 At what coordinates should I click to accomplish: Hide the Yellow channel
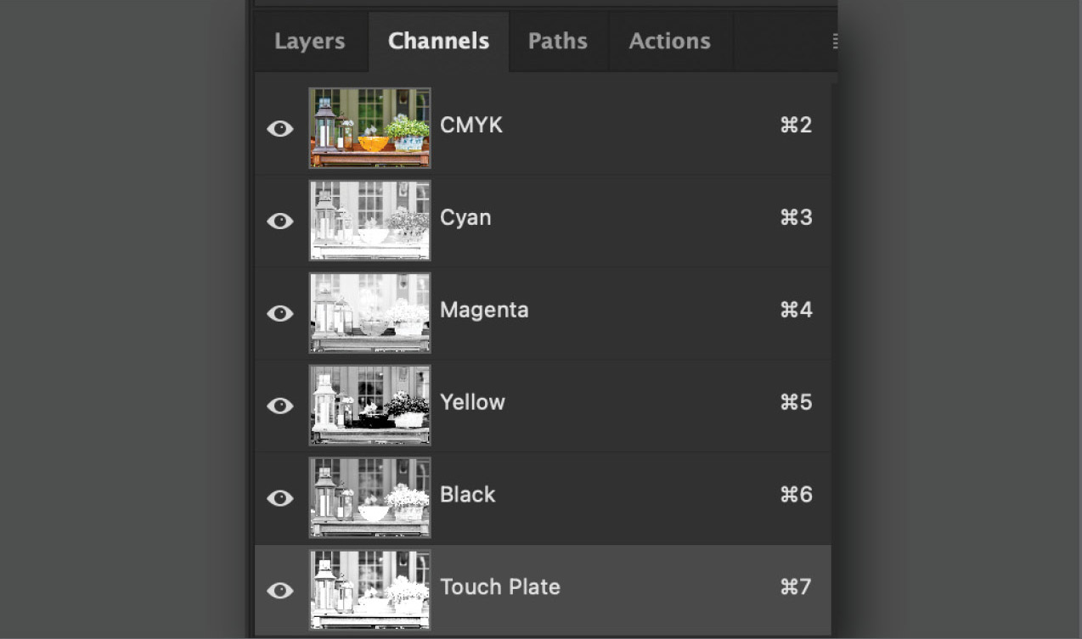pyautogui.click(x=280, y=406)
